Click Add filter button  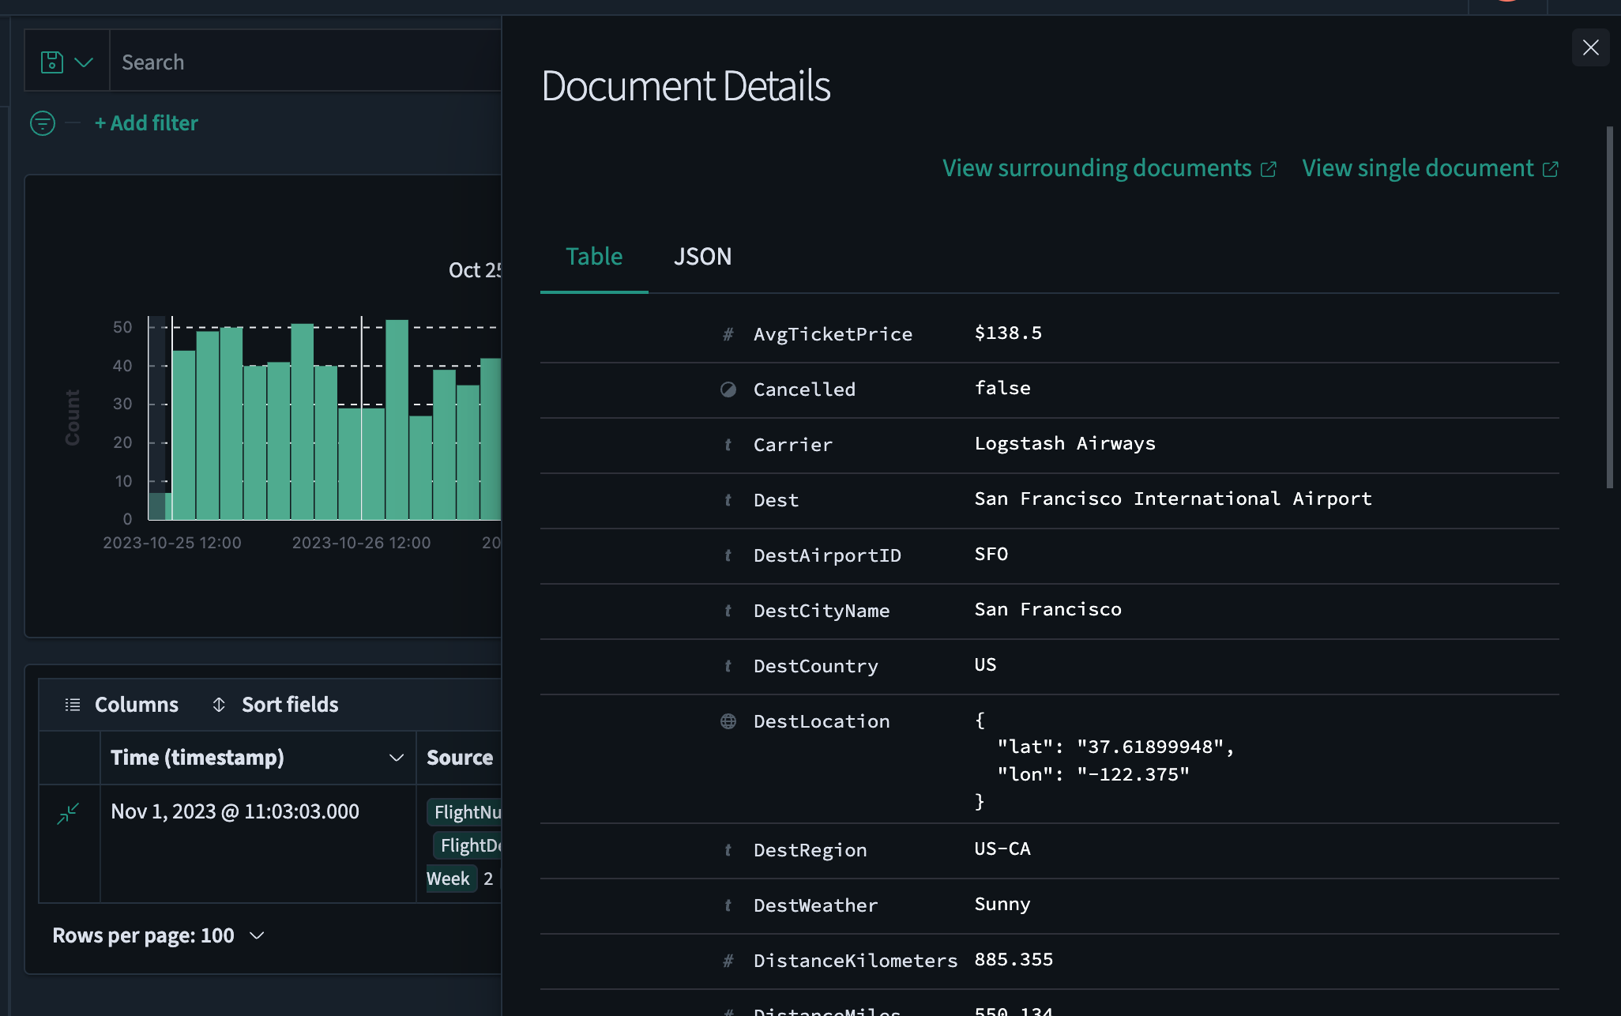[145, 122]
